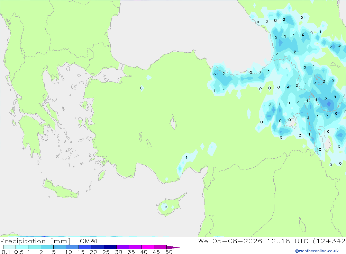Image resolution: width=346 pixels, height=254 pixels.
Task: Click the 'Precipitation [mm]' title text
Action: 35,241
